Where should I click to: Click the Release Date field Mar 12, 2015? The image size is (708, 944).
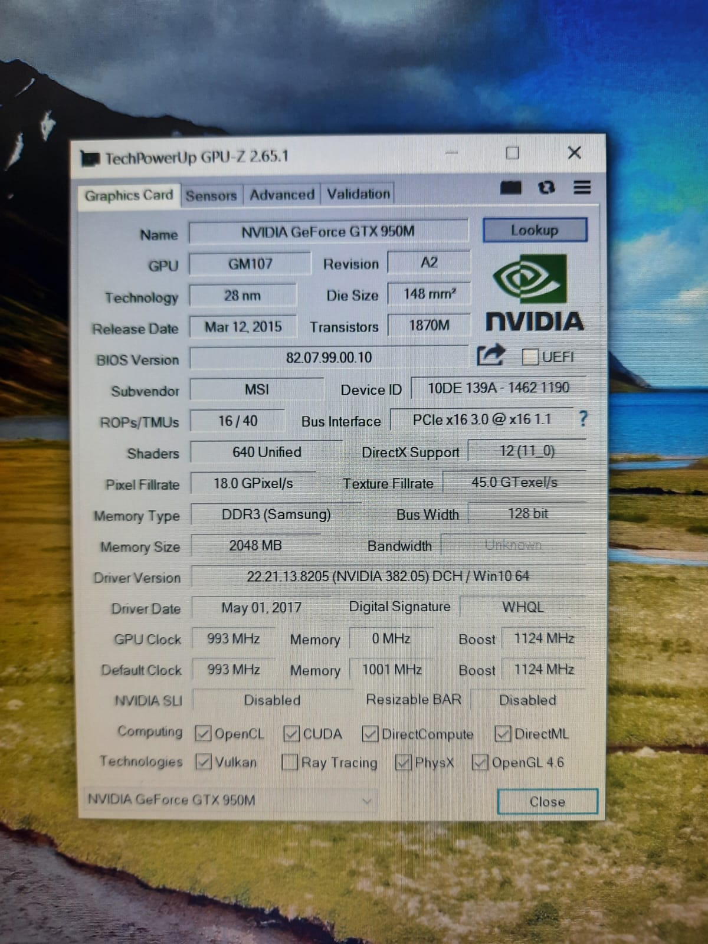pos(243,326)
